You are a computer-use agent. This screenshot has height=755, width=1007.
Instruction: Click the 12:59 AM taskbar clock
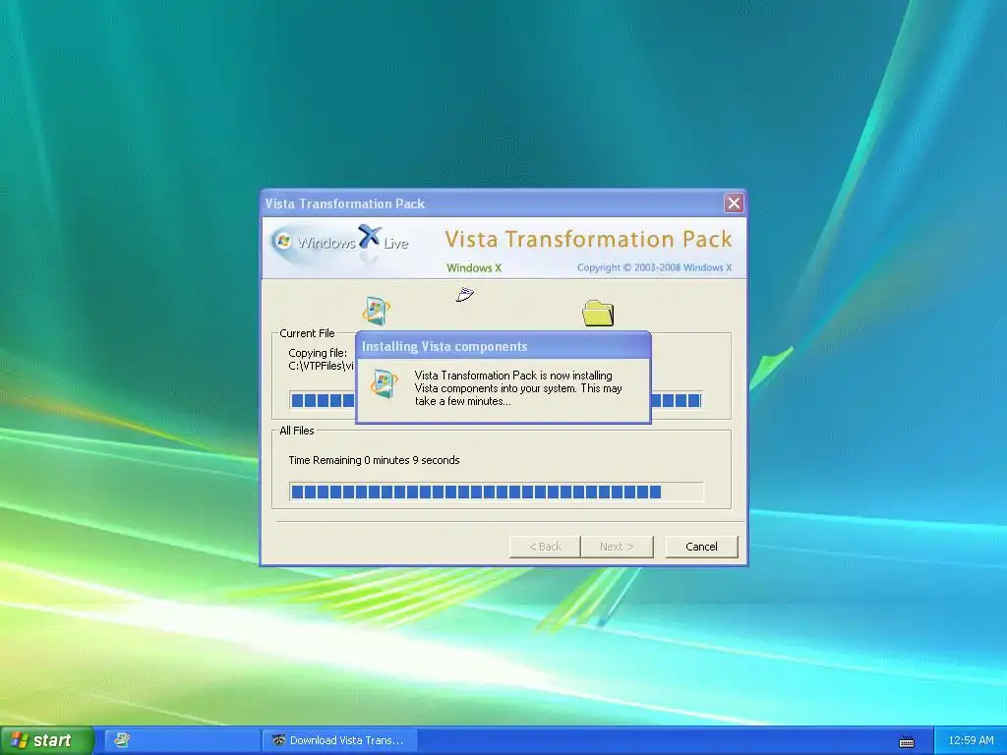point(971,740)
